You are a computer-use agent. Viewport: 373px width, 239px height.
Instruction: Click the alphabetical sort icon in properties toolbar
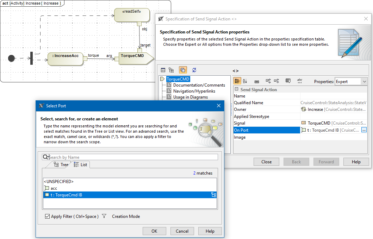click(245, 81)
